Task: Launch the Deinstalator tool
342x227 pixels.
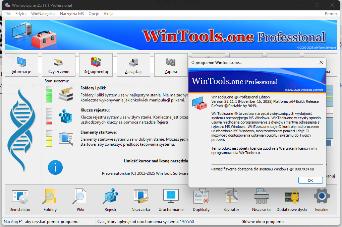Action: [x=20, y=200]
